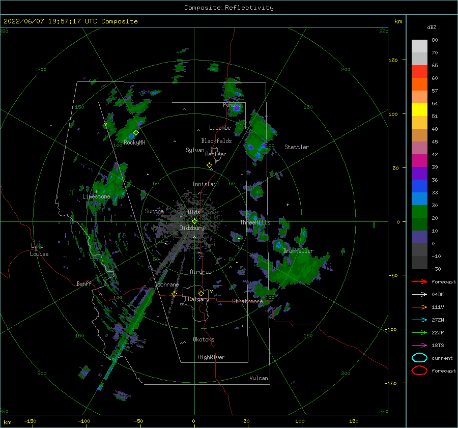Click the Sylvan label on map
This screenshot has width=458, height=428.
coord(195,150)
